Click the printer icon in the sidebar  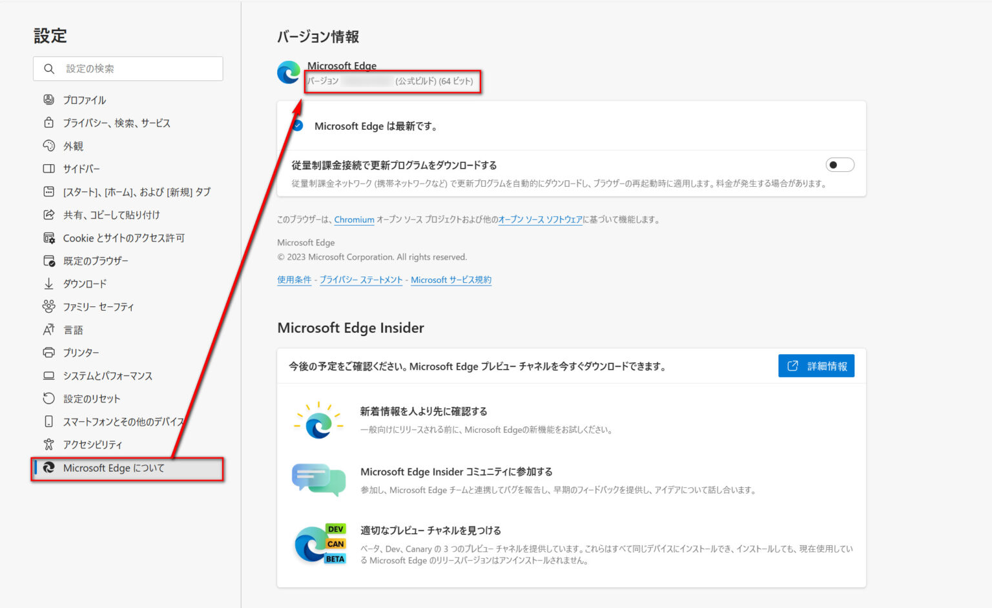click(48, 353)
